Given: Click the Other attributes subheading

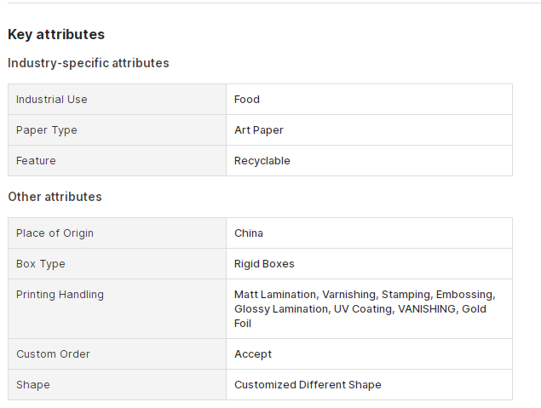Looking at the screenshot, I should point(55,197).
